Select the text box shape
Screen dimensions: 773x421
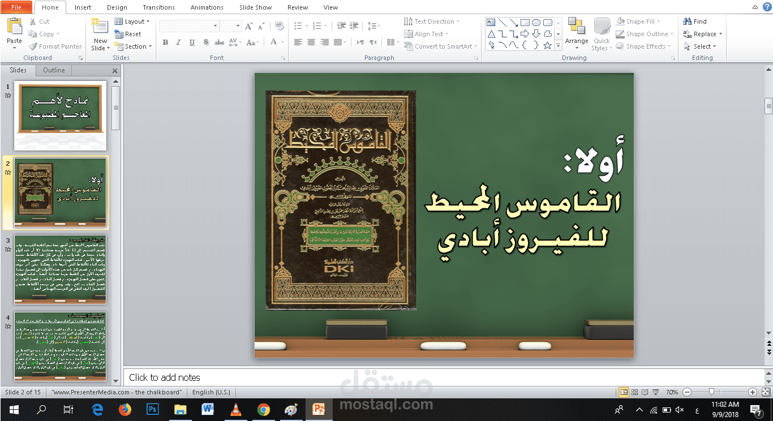pos(491,23)
